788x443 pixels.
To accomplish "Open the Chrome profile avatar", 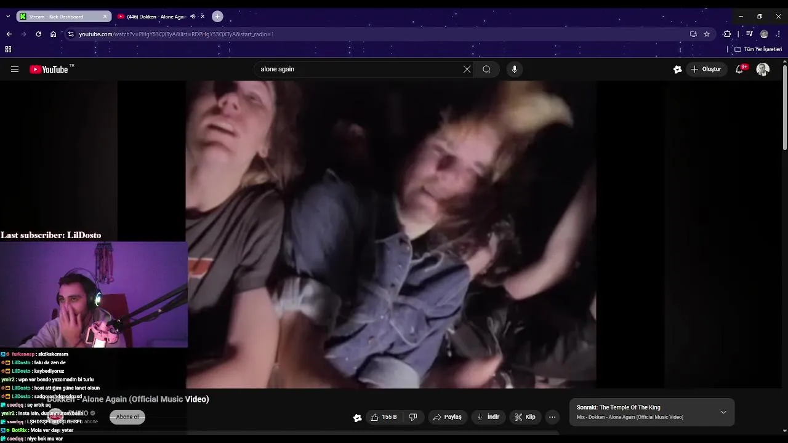I will 764,34.
